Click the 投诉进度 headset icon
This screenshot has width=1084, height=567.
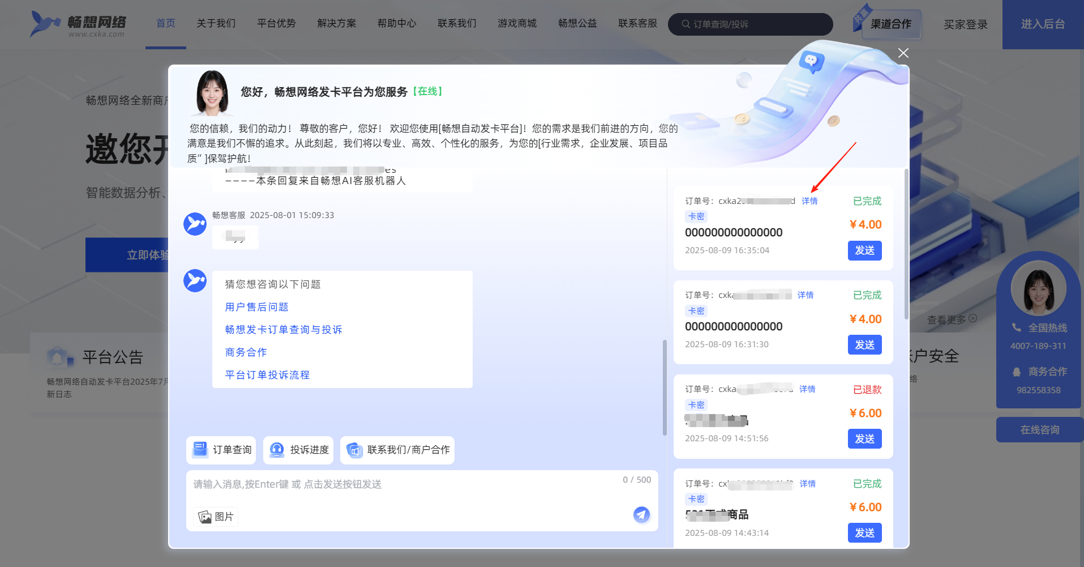click(x=276, y=450)
